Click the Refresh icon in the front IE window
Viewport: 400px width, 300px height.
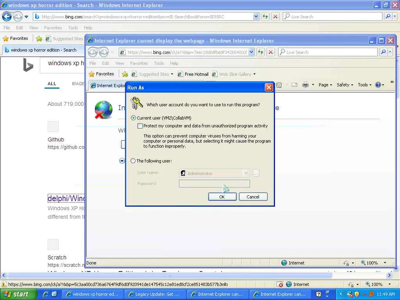click(x=261, y=52)
